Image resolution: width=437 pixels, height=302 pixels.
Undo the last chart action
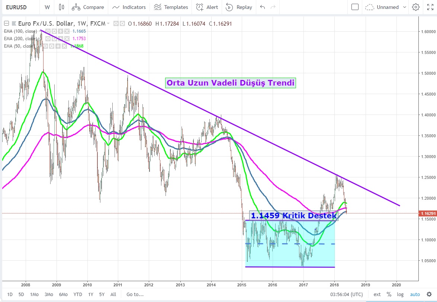pyautogui.click(x=263, y=7)
